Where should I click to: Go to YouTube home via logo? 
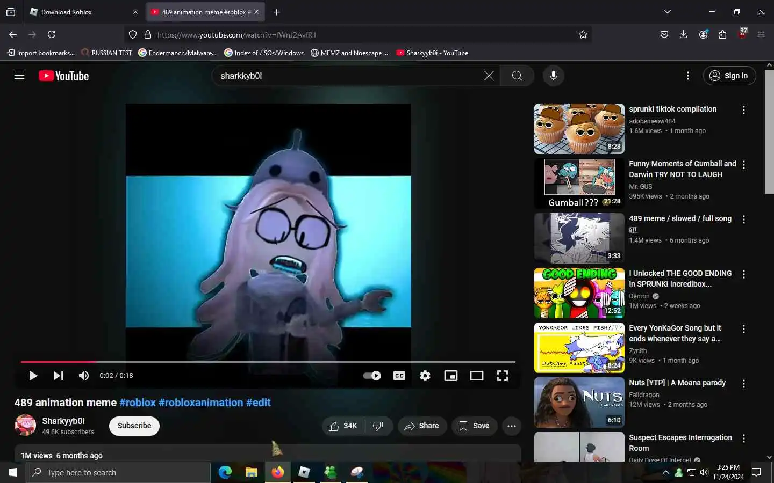point(63,76)
